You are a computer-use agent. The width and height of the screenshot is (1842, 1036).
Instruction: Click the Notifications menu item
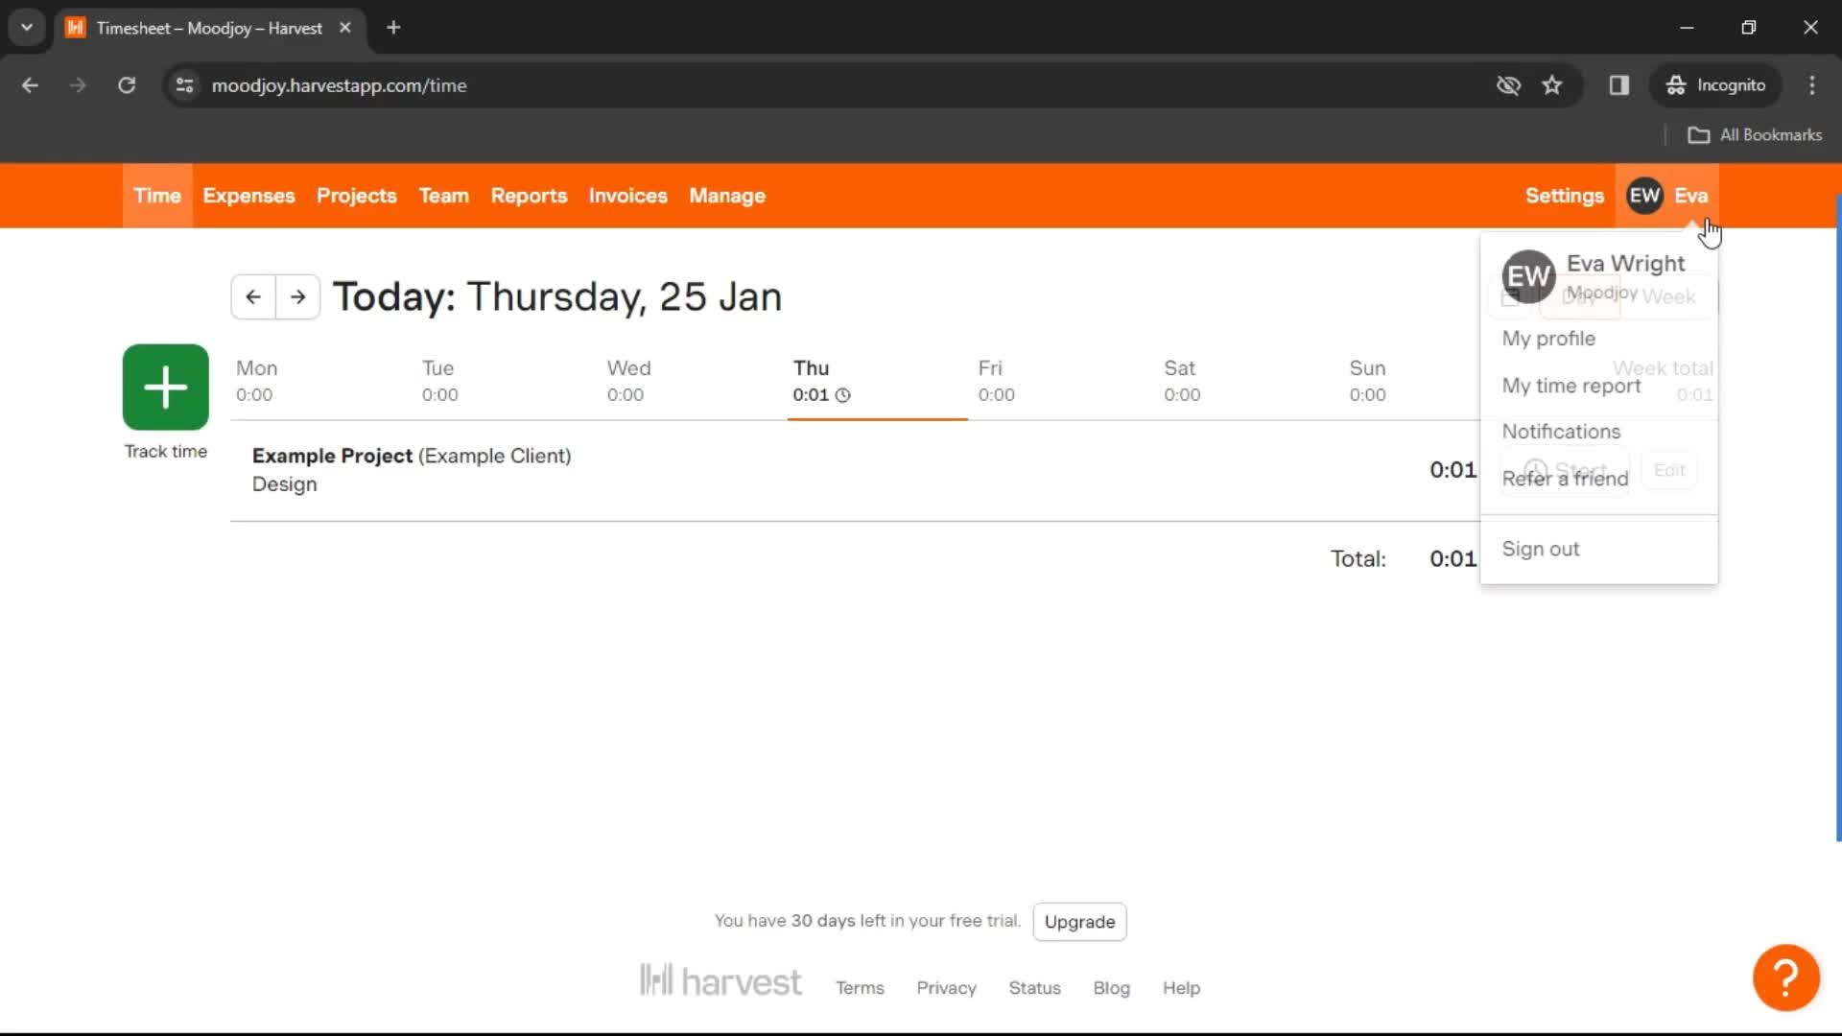[1561, 432]
